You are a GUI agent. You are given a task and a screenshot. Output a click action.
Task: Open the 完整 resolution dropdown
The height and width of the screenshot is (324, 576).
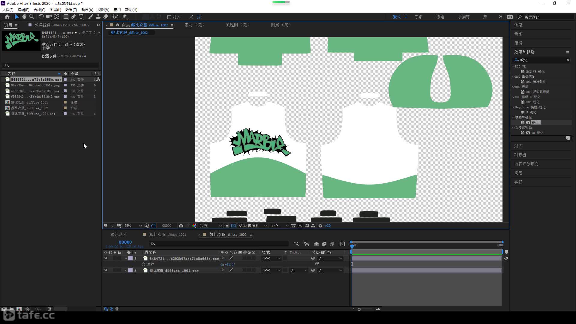coord(211,226)
